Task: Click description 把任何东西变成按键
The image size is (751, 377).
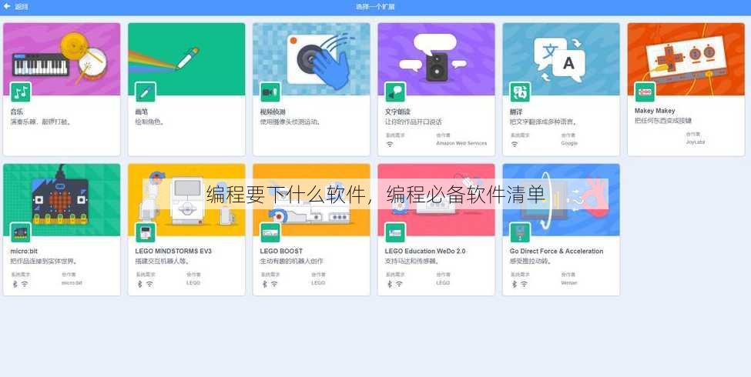Action: 663,121
